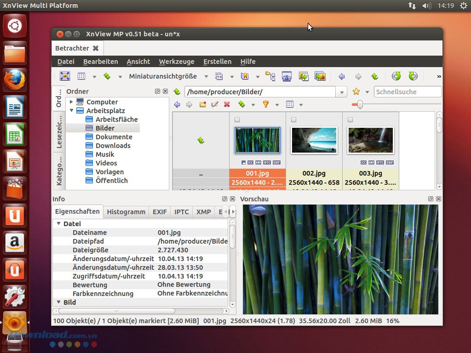
Task: Collapse the Datei section in Eigenschaften
Action: 59,223
